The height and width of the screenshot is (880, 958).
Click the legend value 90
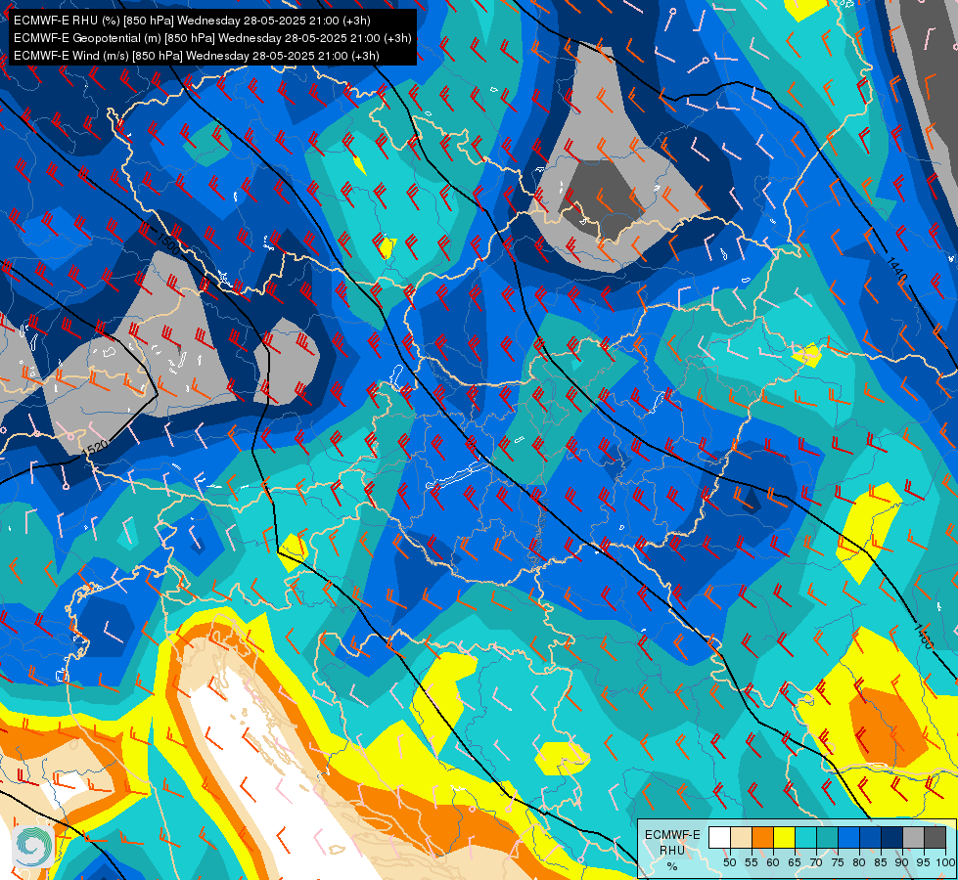(x=902, y=862)
